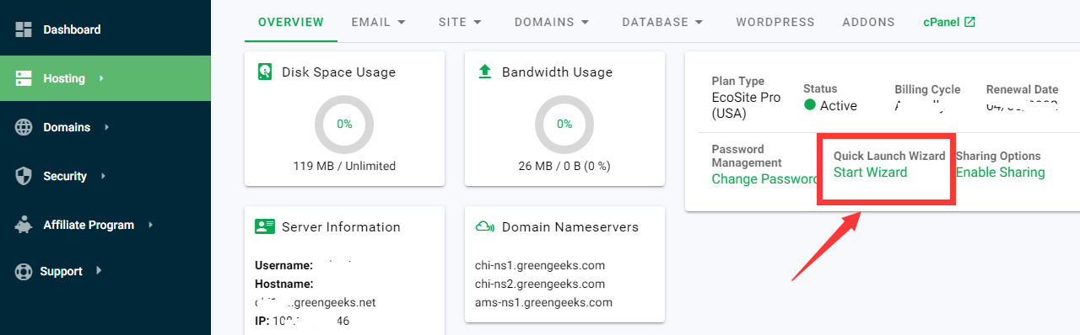
Task: Open the SITE tab dropdown
Action: (x=461, y=22)
